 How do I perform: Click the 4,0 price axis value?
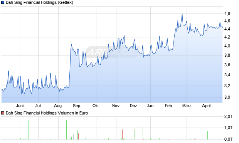tap(227, 46)
